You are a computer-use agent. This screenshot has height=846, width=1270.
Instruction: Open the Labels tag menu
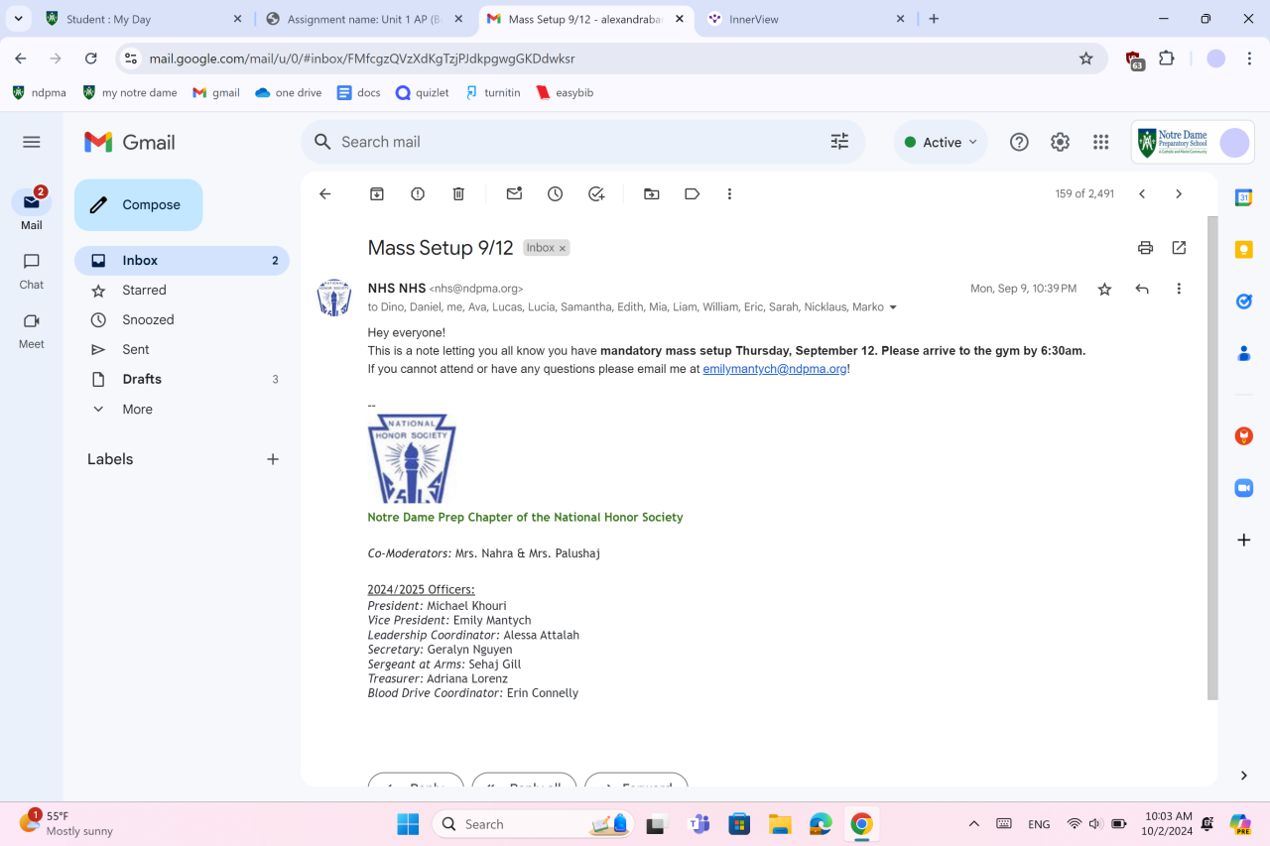pos(693,194)
